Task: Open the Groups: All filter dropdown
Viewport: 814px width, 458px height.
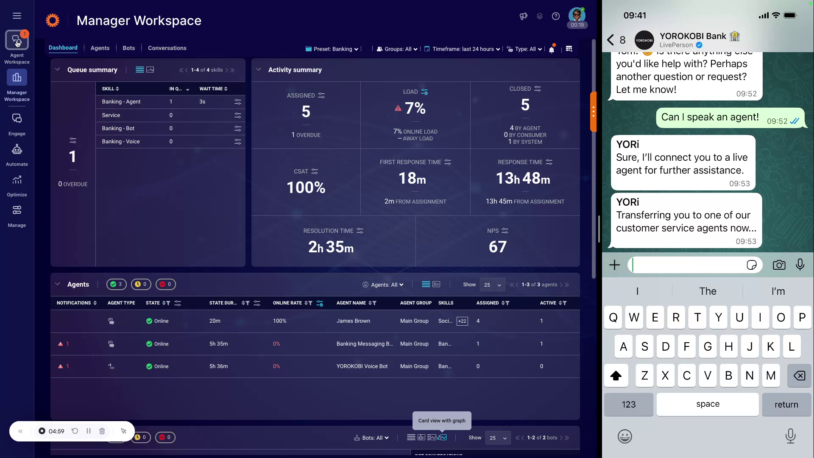Action: pos(396,49)
